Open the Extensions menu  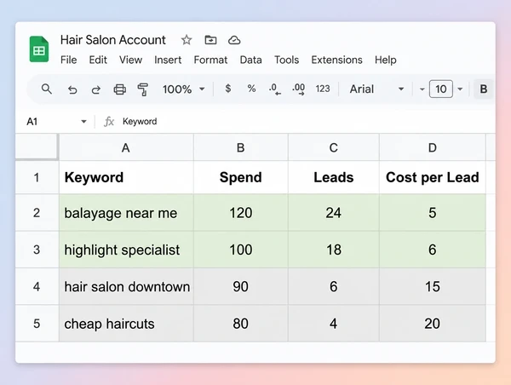pos(336,60)
